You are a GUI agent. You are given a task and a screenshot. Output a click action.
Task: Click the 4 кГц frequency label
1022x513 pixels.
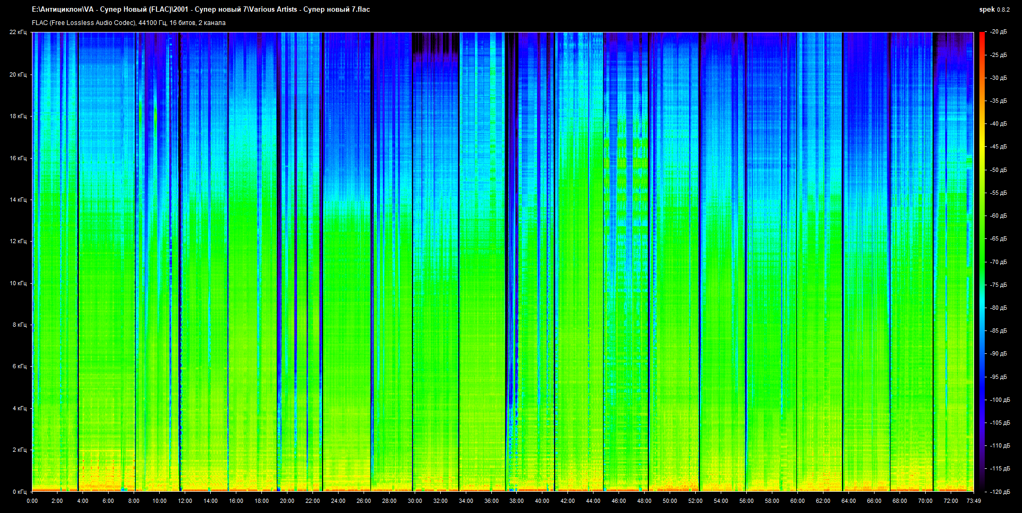tap(19, 408)
